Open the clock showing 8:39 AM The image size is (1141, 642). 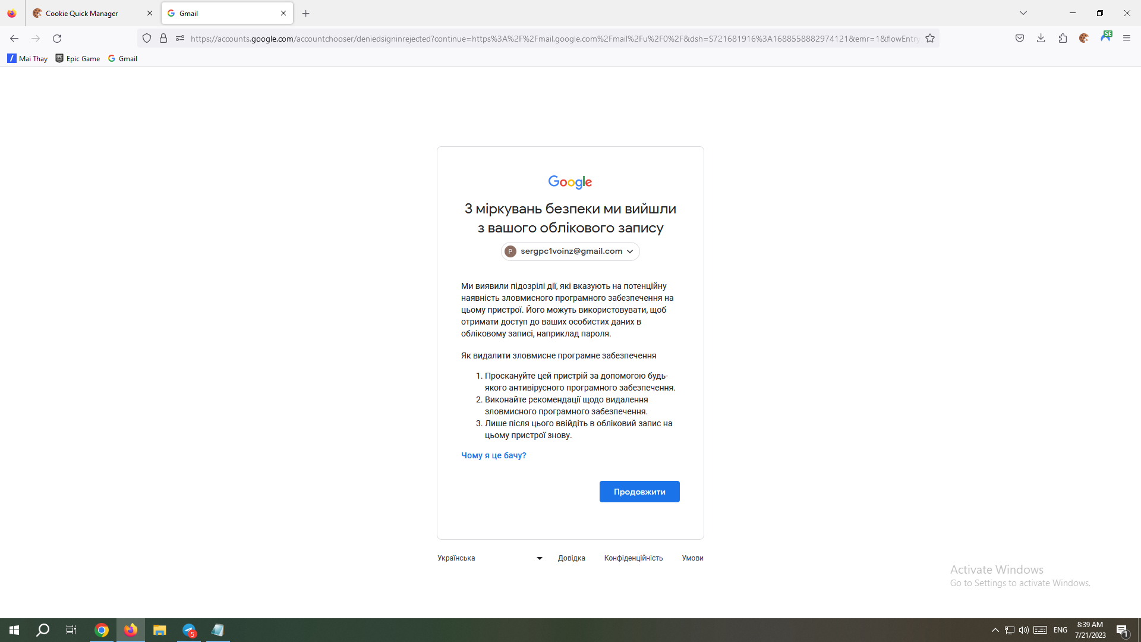pos(1090,630)
